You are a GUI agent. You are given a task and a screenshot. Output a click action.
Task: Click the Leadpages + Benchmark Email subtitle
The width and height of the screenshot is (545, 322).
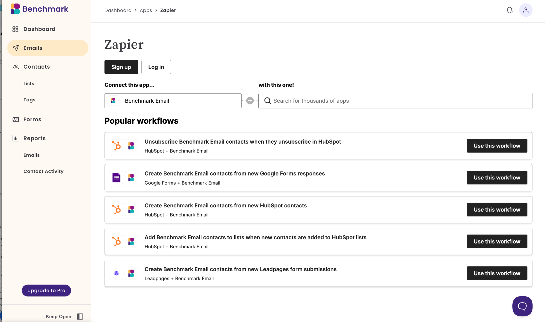pos(179,278)
